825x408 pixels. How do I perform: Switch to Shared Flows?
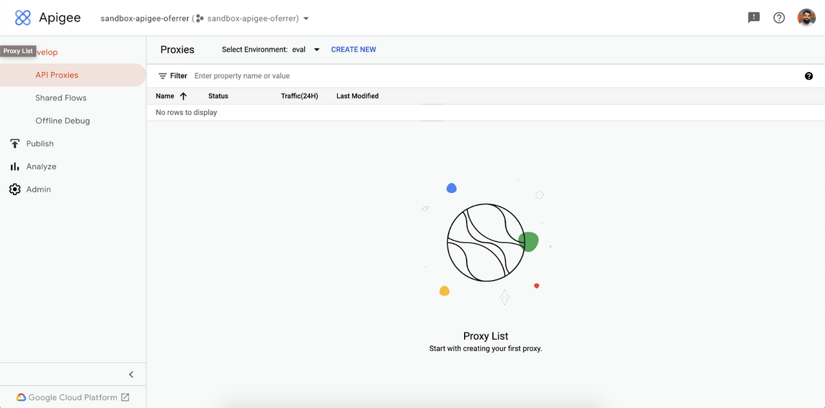pos(61,97)
